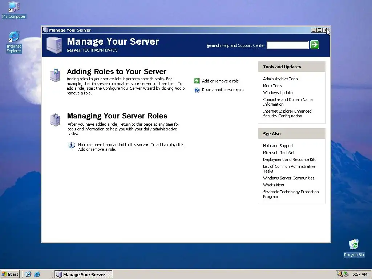This screenshot has height=279, width=372.
Task: Click the green Search go arrow button
Action: tap(315, 45)
